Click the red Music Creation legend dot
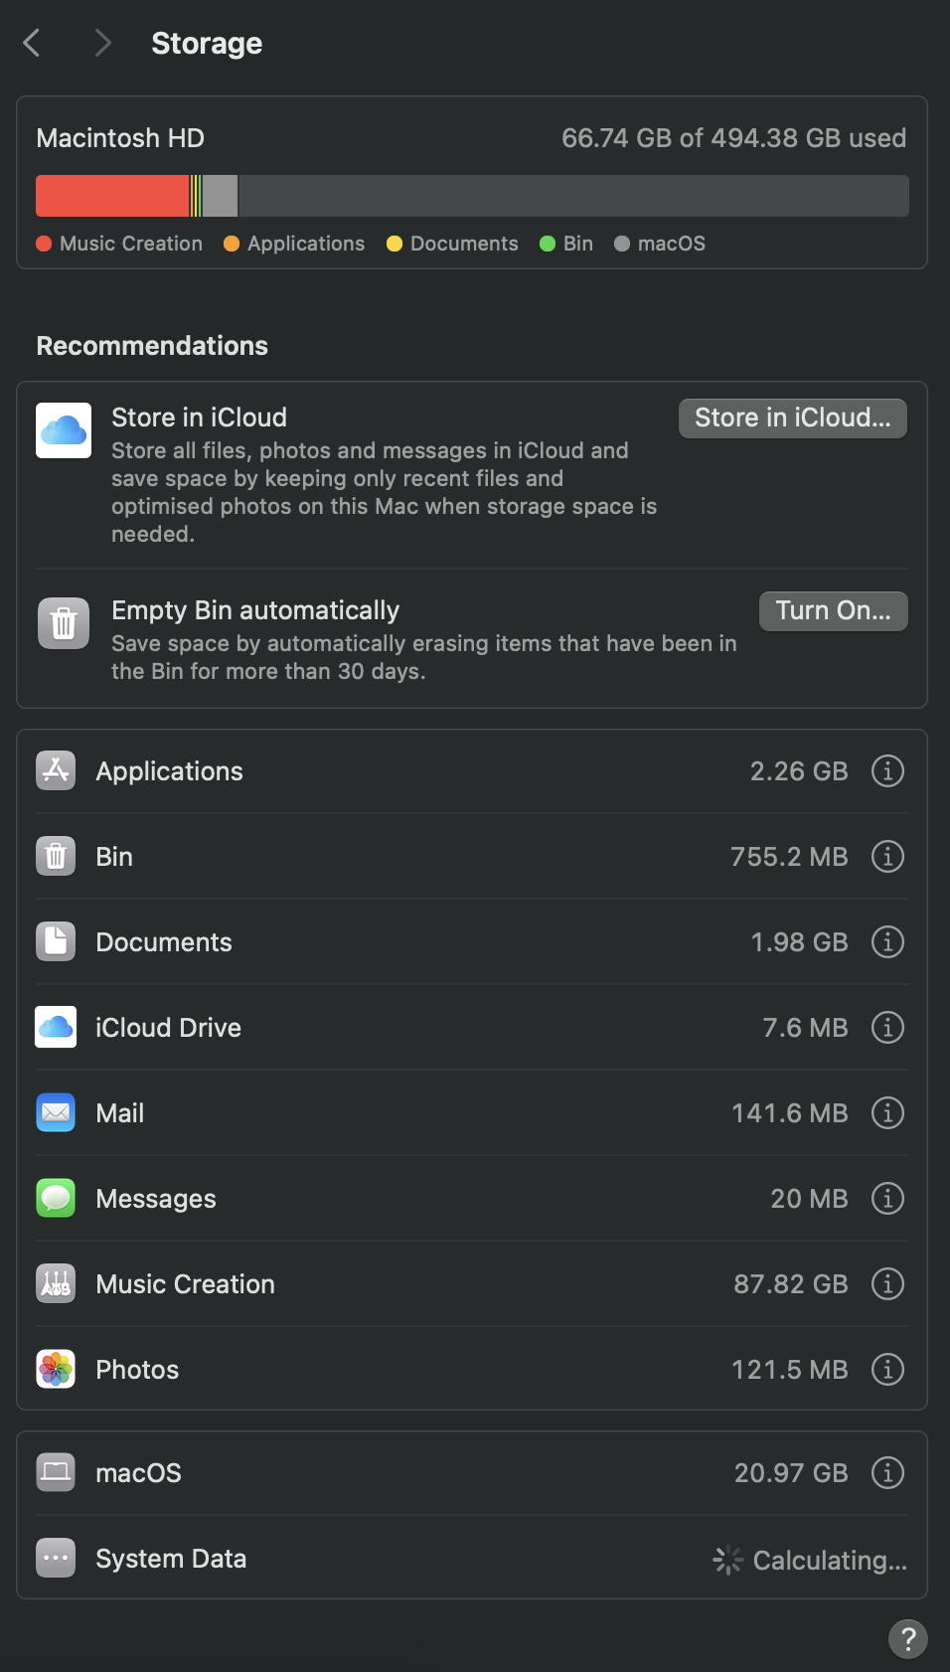 pos(44,244)
